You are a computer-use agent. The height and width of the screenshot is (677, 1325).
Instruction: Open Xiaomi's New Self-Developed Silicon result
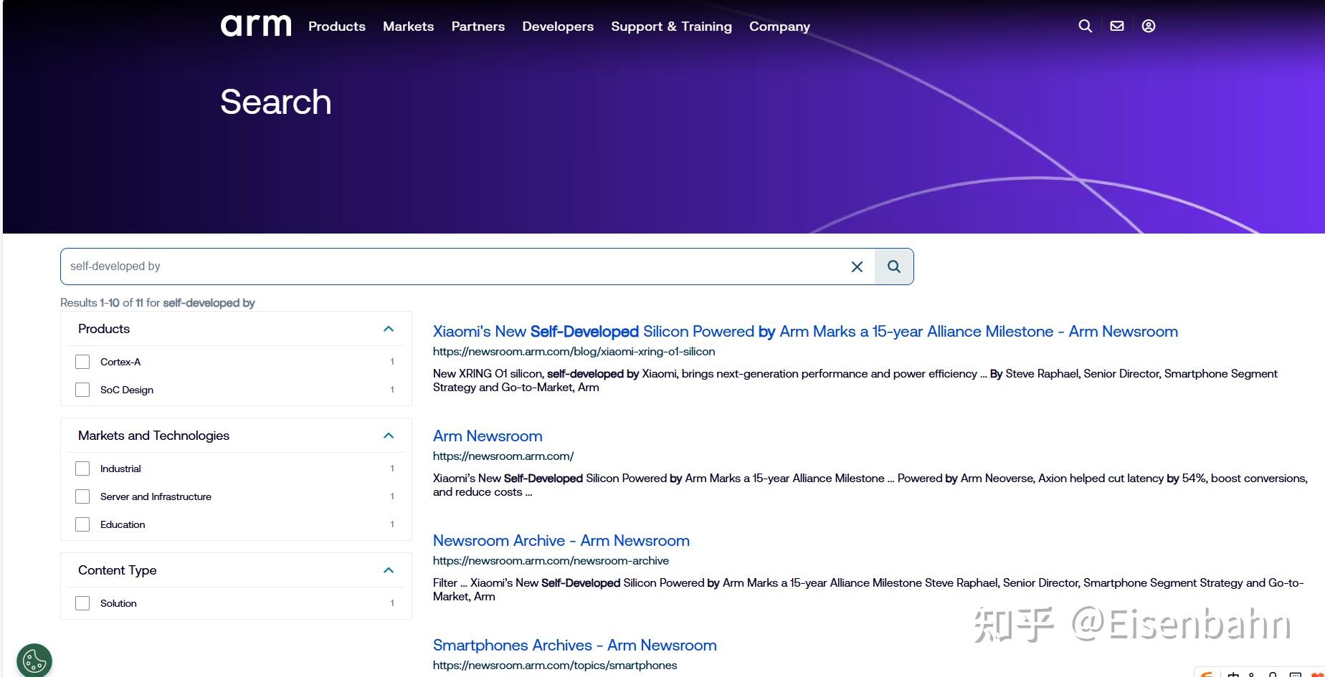pos(805,332)
